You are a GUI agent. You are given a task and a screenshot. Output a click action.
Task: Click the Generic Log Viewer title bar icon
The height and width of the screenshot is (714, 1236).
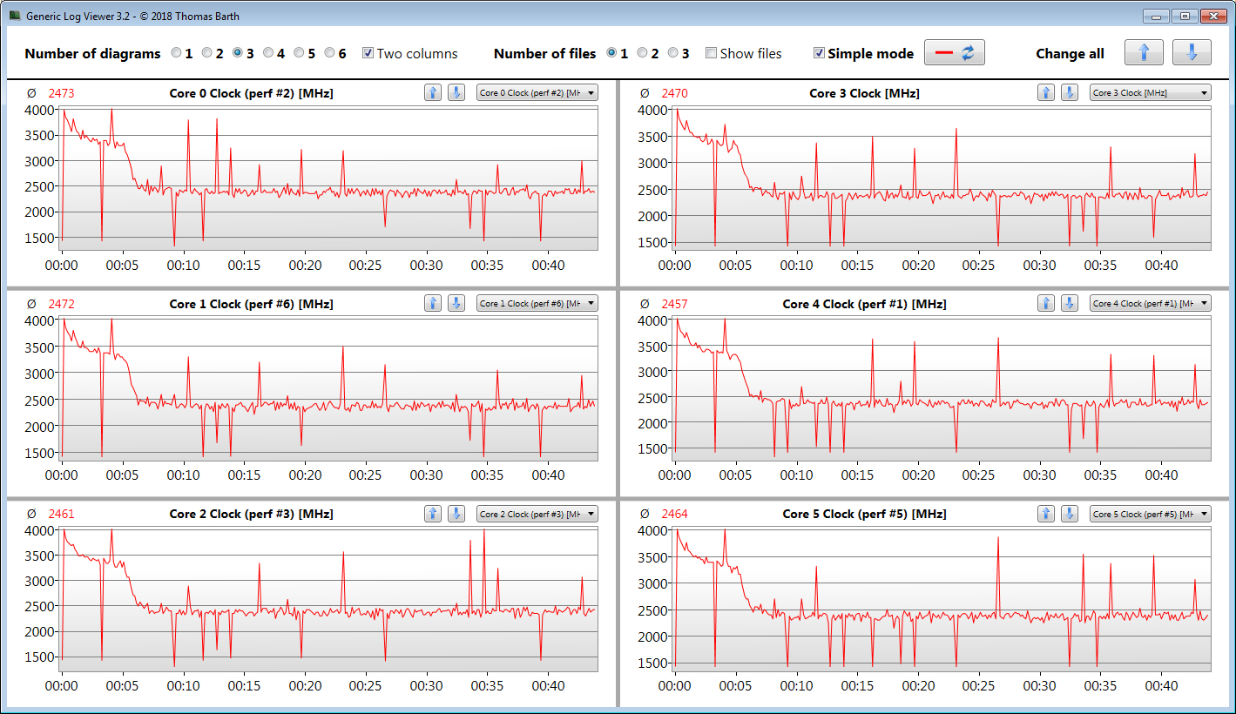pyautogui.click(x=15, y=16)
